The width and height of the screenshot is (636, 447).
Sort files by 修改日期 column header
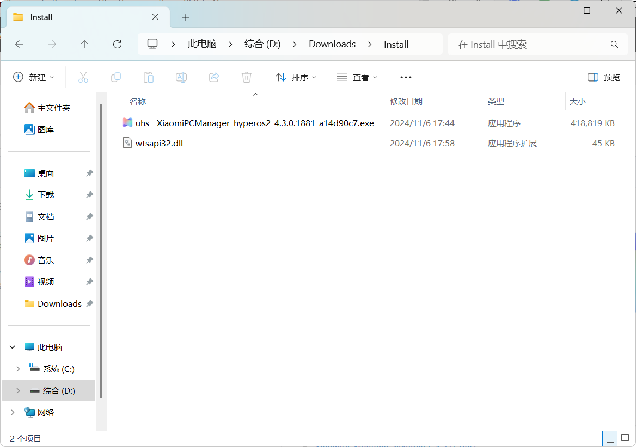pos(406,101)
